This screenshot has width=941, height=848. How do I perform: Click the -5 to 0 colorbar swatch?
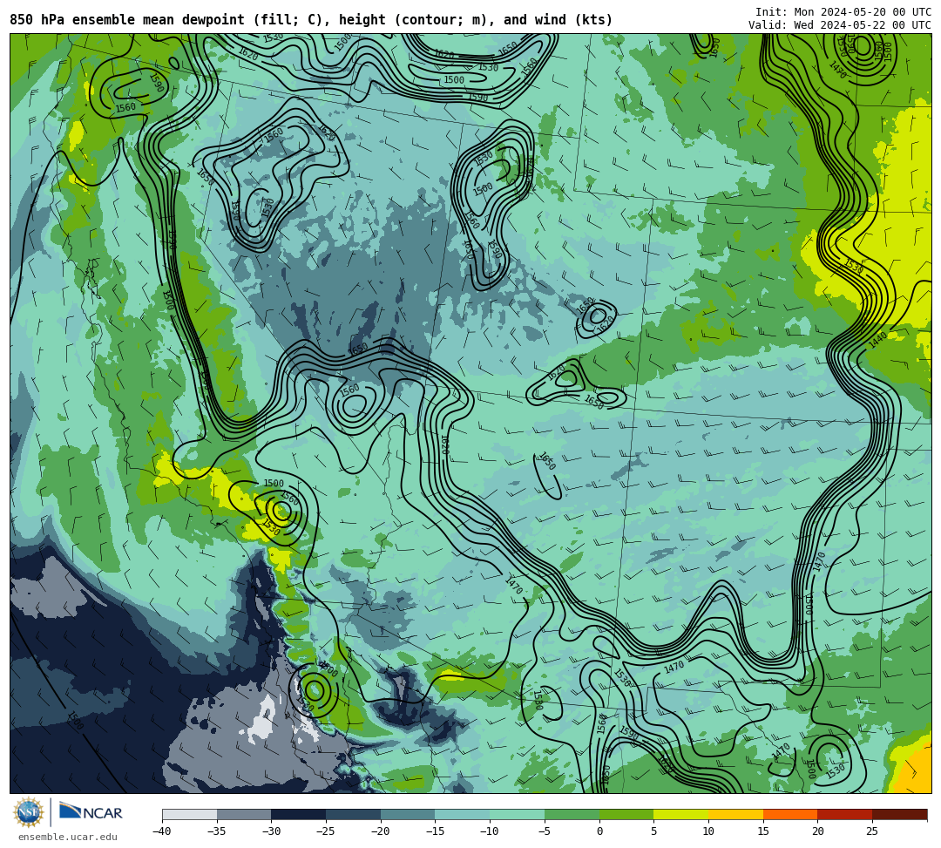[x=572, y=814]
